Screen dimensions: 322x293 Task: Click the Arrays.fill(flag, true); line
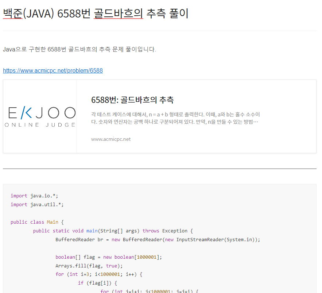[x=89, y=266]
